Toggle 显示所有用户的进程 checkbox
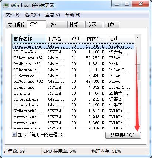The width and height of the screenshot is (152, 158). click(x=14, y=134)
